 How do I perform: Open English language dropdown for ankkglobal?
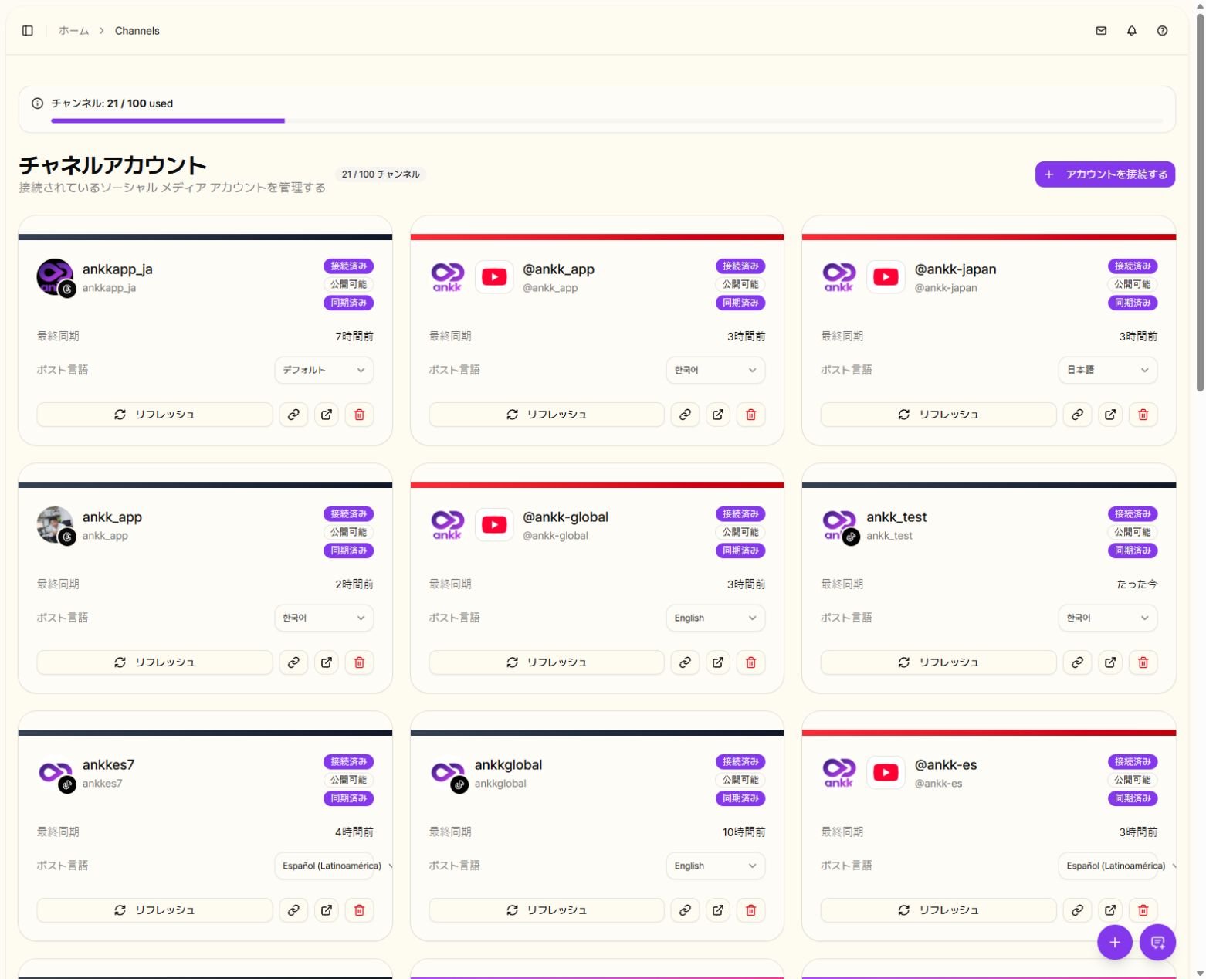pyautogui.click(x=716, y=866)
